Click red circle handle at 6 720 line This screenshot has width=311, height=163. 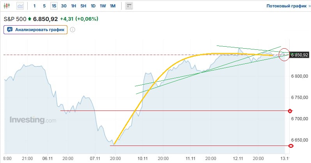point(290,111)
